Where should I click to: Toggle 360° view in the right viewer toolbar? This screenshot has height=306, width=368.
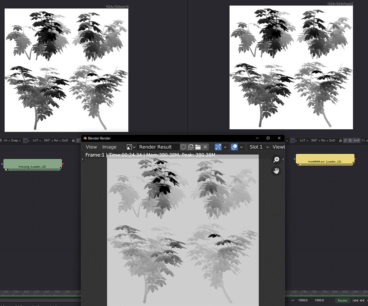coord(314,140)
